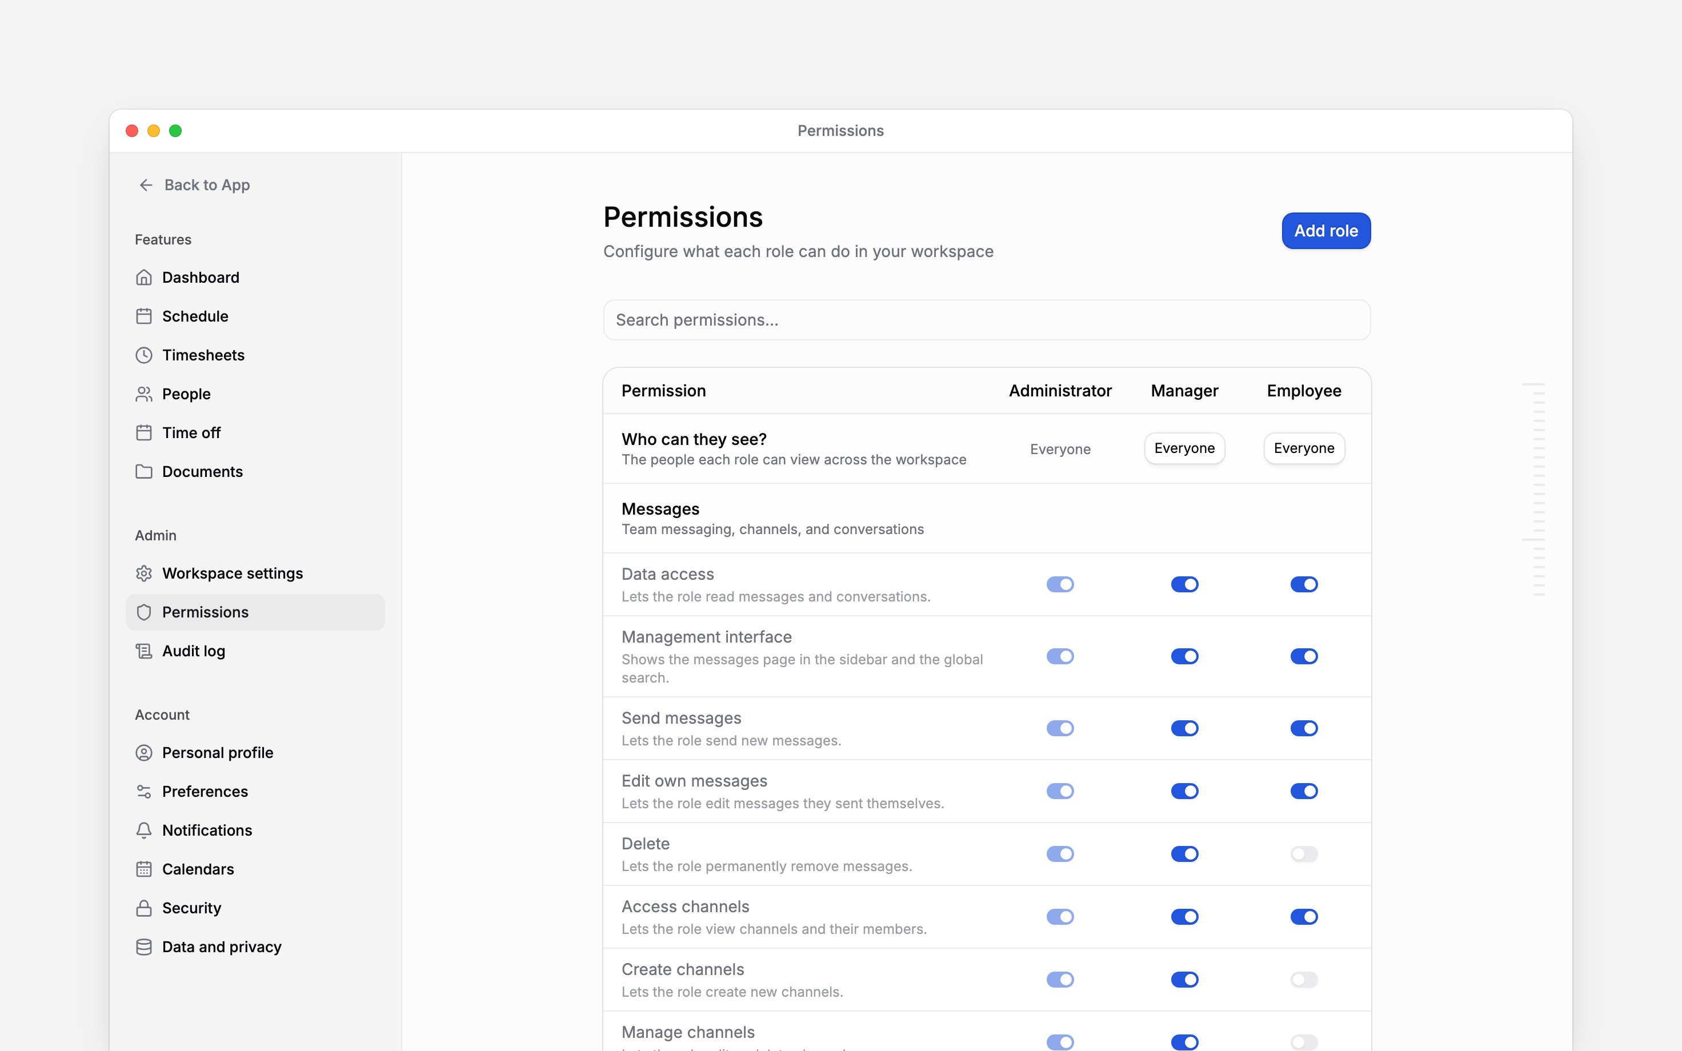1682x1051 pixels.
Task: Open Dashboard via its home icon
Action: [x=144, y=278]
